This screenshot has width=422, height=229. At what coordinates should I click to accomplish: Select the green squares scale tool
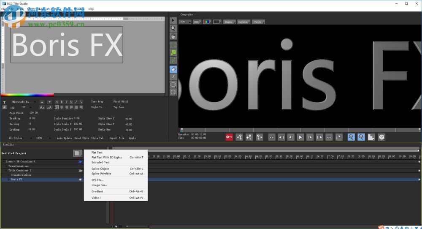tap(173, 52)
